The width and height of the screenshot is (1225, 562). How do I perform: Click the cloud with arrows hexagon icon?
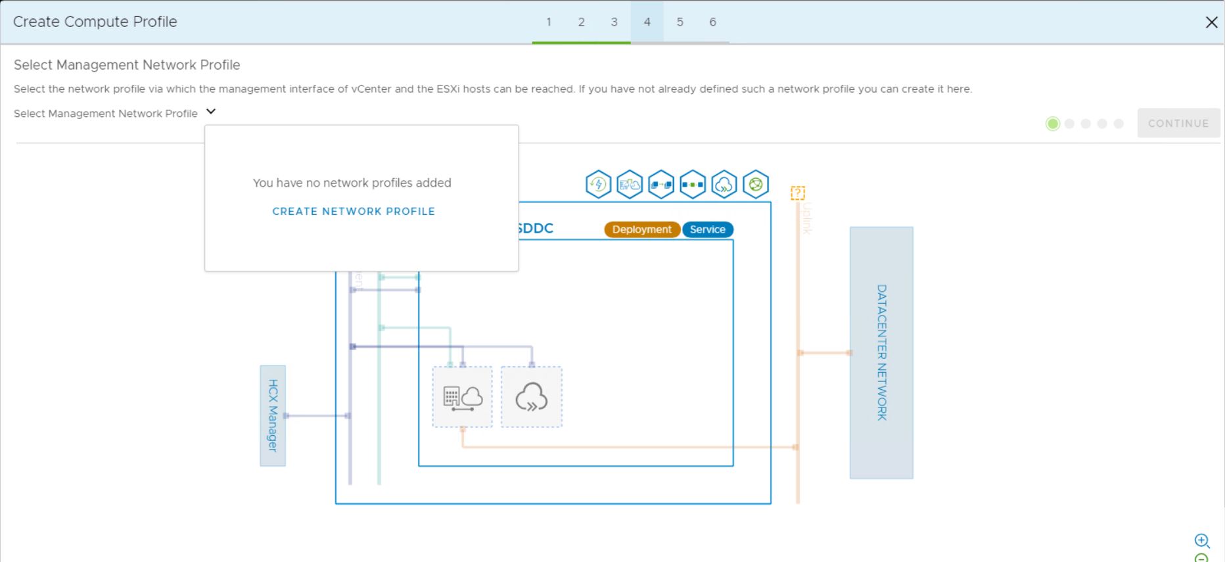(x=724, y=185)
